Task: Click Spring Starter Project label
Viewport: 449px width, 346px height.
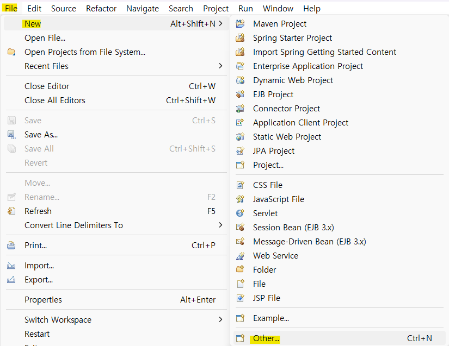Action: [x=292, y=37]
